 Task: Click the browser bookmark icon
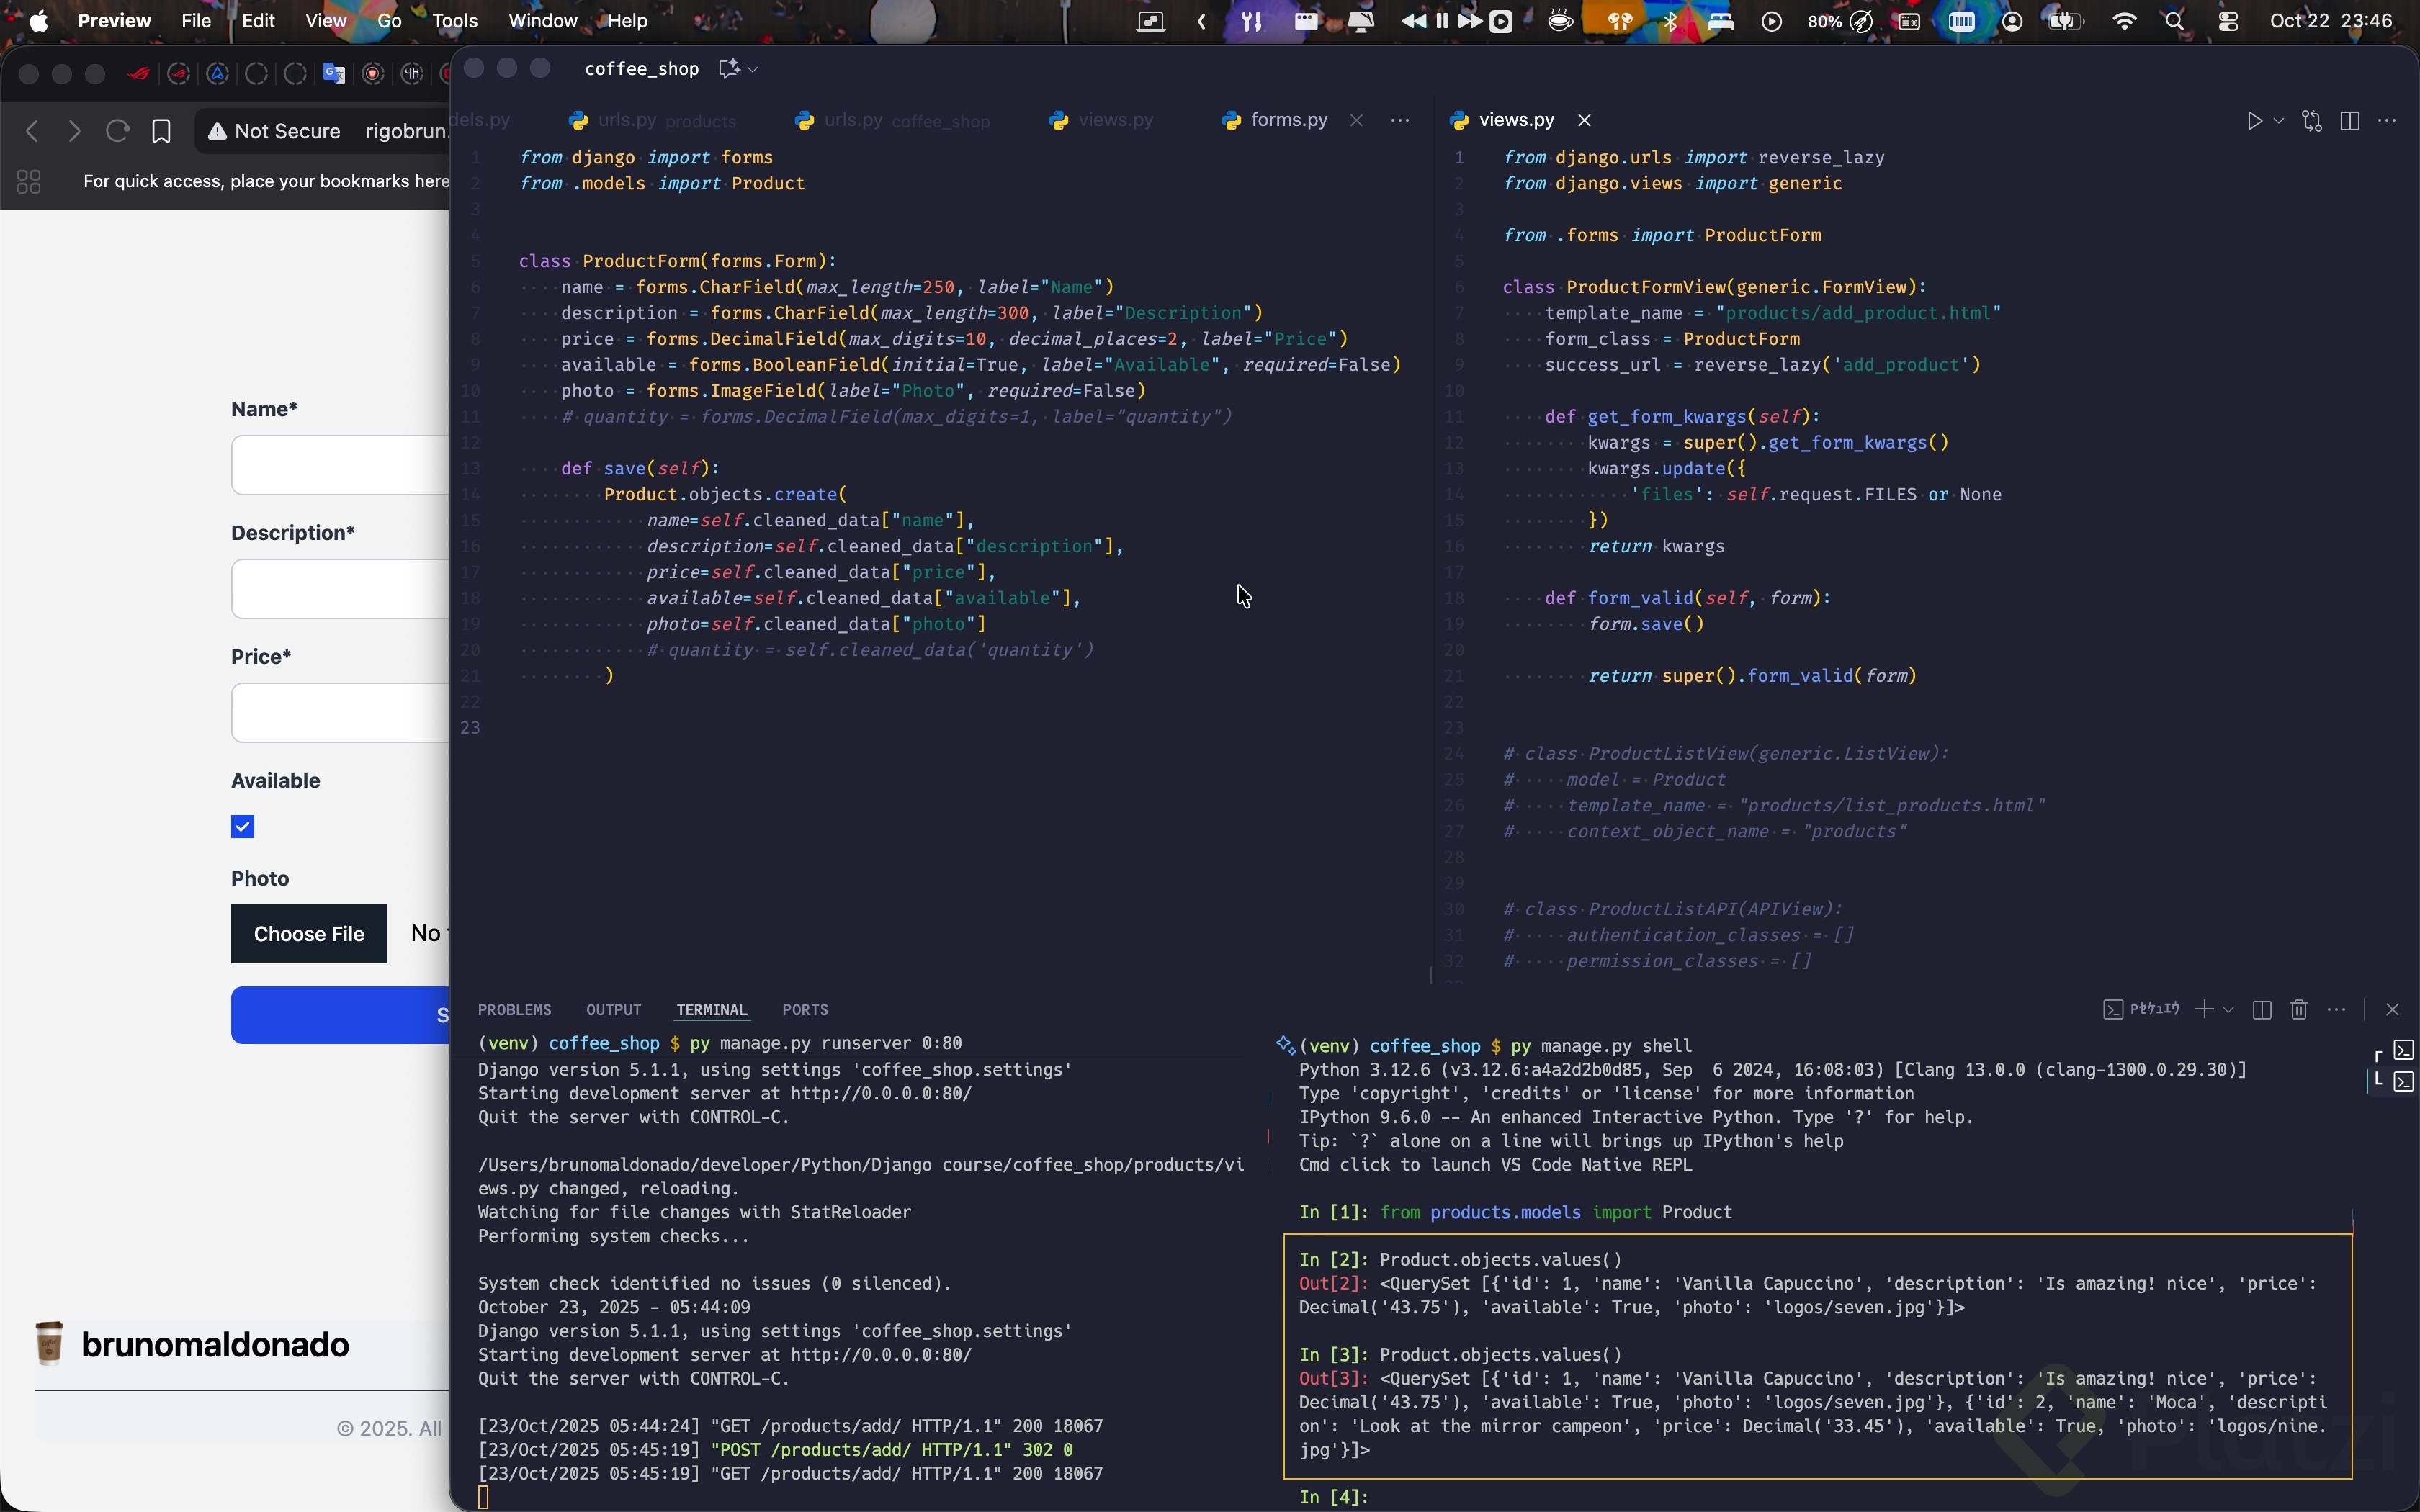pos(161,131)
